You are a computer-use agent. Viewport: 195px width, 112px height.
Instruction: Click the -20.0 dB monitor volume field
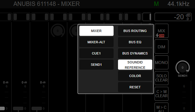point(173,17)
